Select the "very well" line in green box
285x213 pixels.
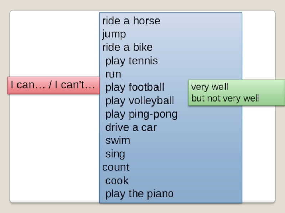(x=209, y=87)
